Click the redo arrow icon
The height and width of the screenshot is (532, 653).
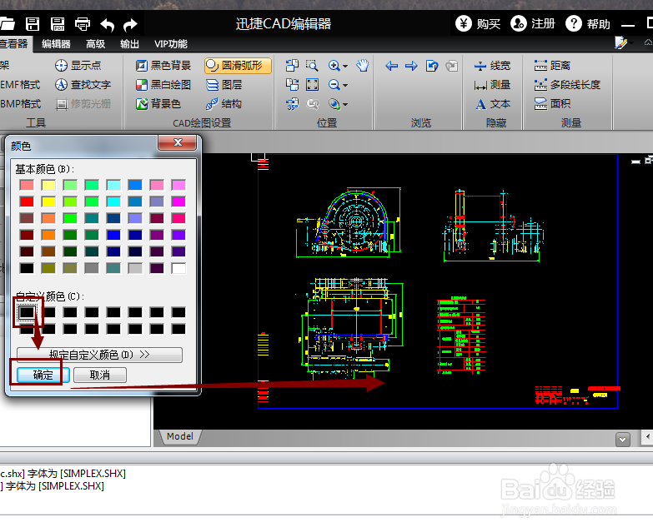click(130, 25)
